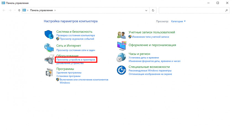Image resolution: width=232 pixels, height=130 pixels.
Task: Click the User Accounts people icon
Action: [121, 35]
